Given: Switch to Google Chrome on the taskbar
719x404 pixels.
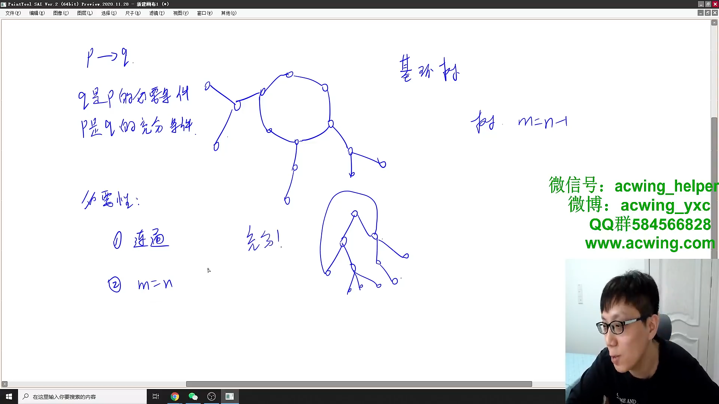Looking at the screenshot, I should tap(175, 397).
